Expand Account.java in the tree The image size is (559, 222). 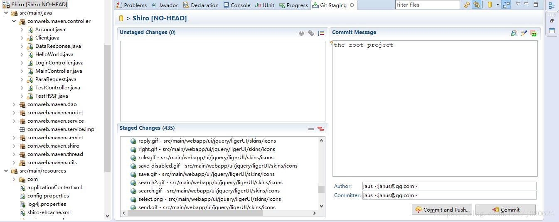pyautogui.click(x=22, y=30)
